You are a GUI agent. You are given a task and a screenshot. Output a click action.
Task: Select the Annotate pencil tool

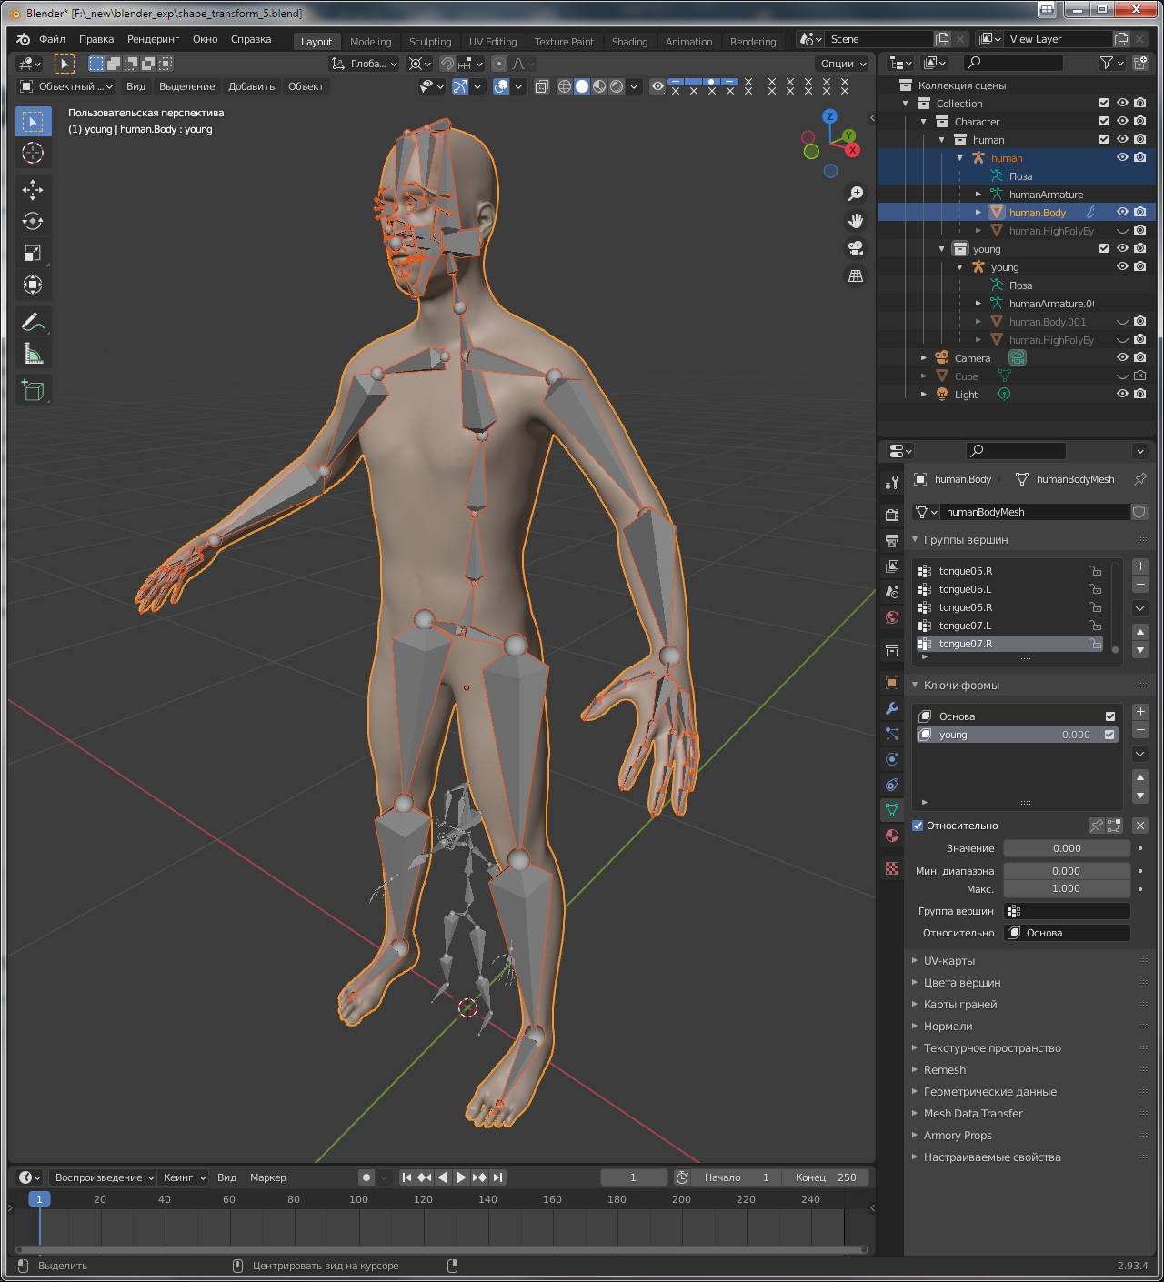(33, 322)
